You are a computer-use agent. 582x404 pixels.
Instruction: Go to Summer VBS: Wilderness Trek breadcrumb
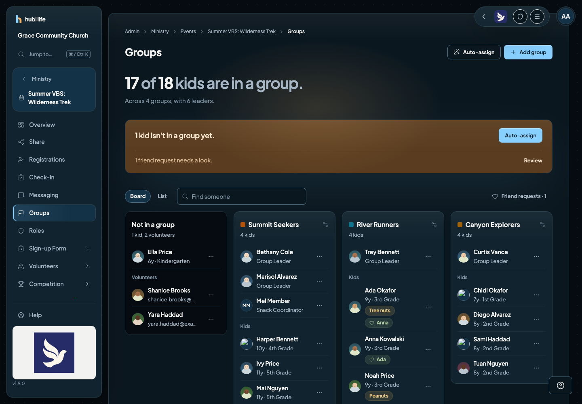coord(242,32)
